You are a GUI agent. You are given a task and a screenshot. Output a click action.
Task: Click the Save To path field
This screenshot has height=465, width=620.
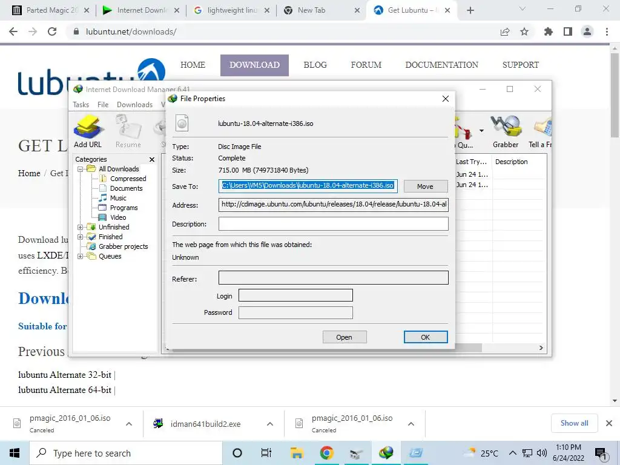pos(308,186)
